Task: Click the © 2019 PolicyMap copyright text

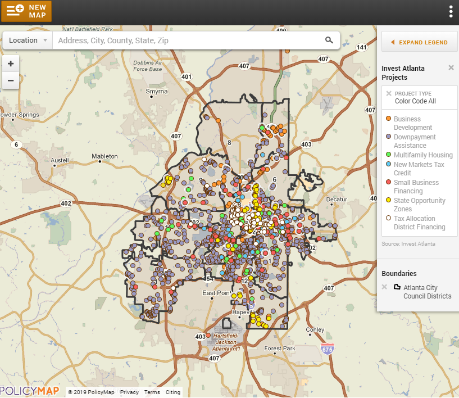Action: point(91,392)
